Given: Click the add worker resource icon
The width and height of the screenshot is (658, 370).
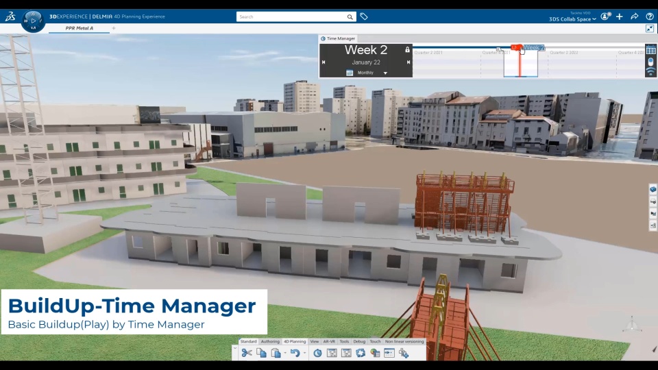Looking at the screenshot, I should point(404,354).
